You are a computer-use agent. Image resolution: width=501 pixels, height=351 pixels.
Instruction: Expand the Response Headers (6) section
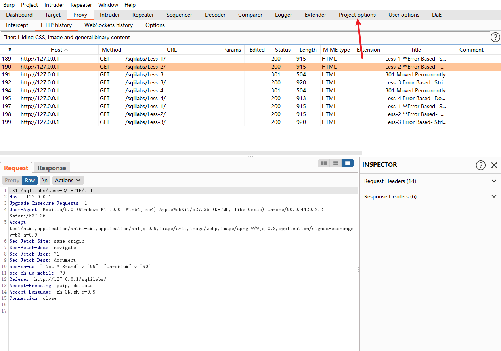coord(430,196)
